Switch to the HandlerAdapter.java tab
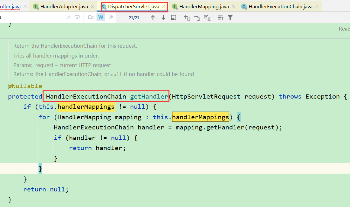The height and width of the screenshot is (207, 350). (x=64, y=7)
